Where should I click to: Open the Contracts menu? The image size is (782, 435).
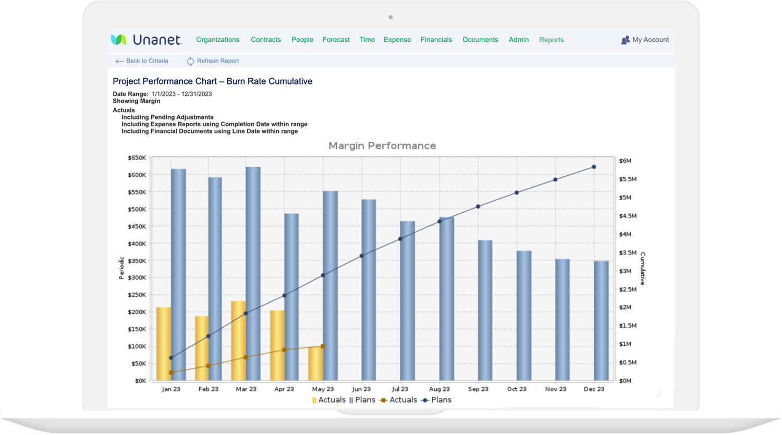click(x=266, y=40)
